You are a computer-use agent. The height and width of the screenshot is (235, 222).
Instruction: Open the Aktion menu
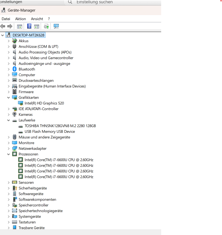tap(20, 19)
